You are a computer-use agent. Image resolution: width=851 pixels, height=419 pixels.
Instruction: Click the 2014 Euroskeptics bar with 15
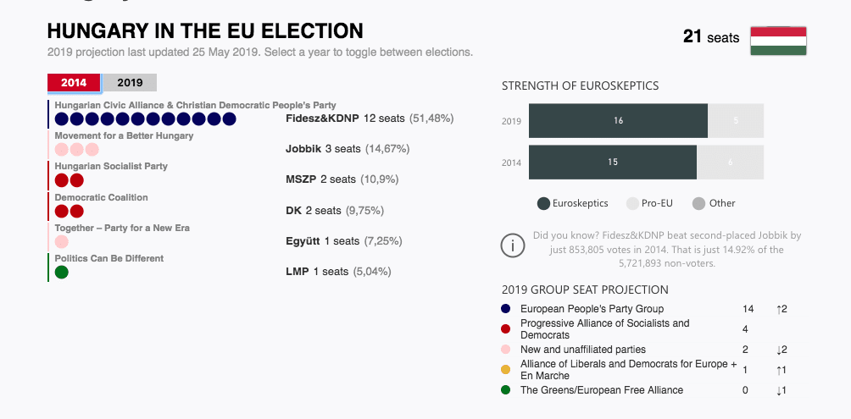click(612, 162)
